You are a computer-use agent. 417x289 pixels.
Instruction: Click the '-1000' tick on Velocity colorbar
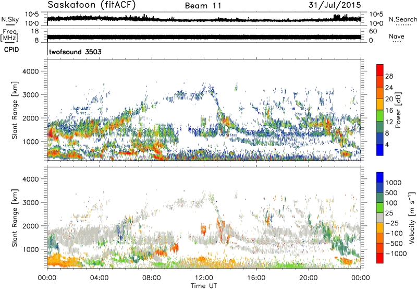[x=396, y=254]
